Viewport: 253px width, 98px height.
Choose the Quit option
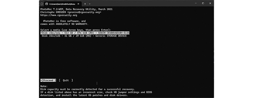[66, 80]
